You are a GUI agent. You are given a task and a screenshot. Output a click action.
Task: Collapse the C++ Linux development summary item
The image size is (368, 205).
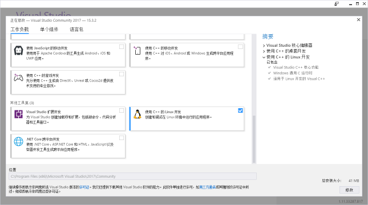pyautogui.click(x=264, y=57)
